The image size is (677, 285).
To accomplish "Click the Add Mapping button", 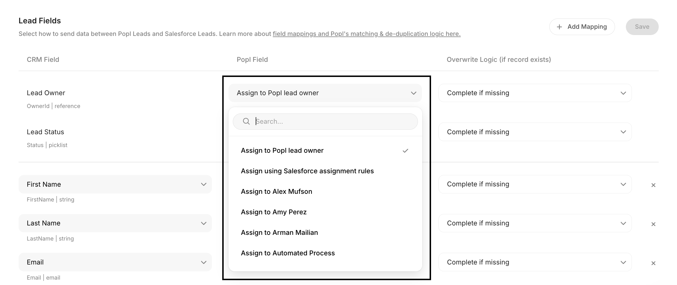I will (582, 27).
